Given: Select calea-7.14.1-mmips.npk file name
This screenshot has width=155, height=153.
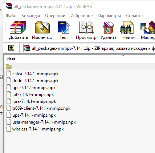Looking at the screenshot, I should pos(36,74).
